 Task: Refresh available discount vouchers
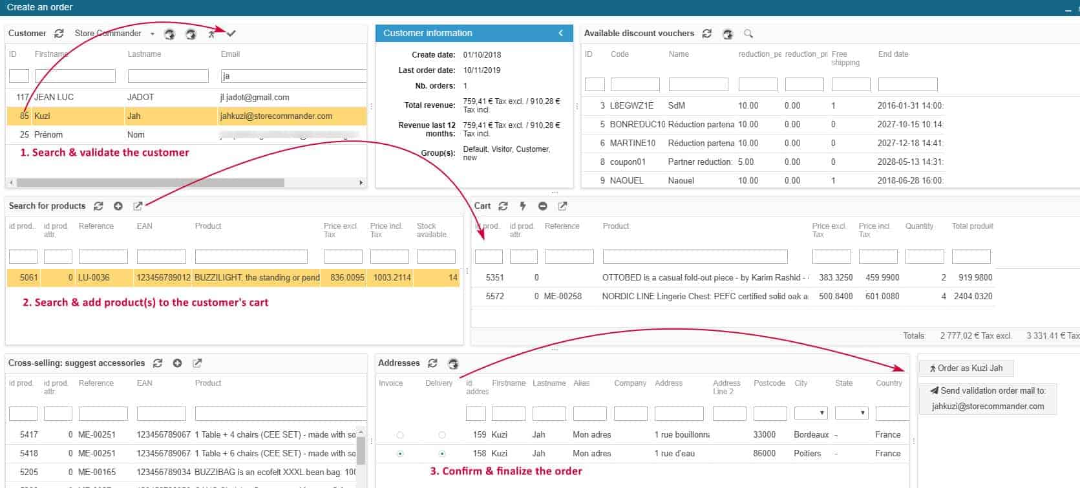pyautogui.click(x=707, y=34)
